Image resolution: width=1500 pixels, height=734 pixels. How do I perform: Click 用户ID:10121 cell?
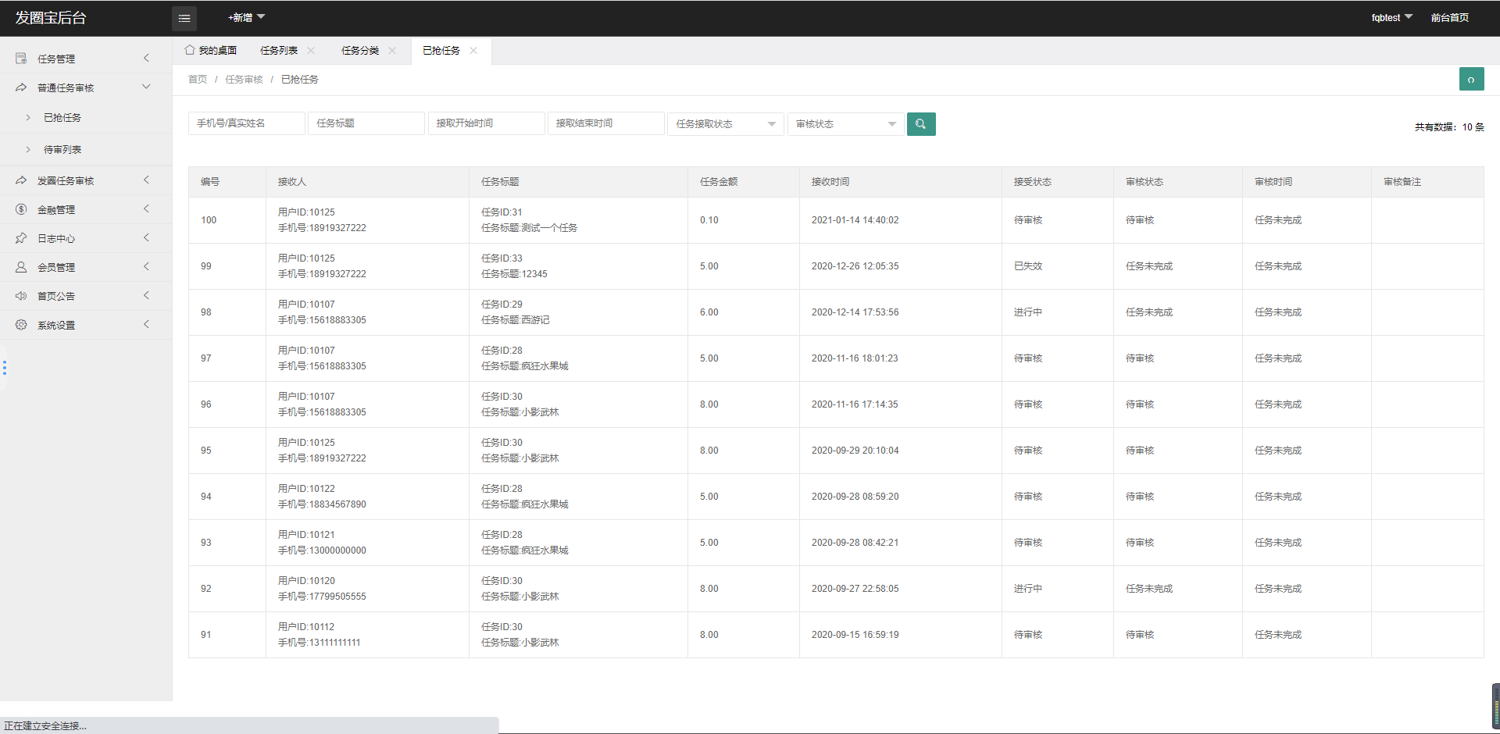coord(306,535)
